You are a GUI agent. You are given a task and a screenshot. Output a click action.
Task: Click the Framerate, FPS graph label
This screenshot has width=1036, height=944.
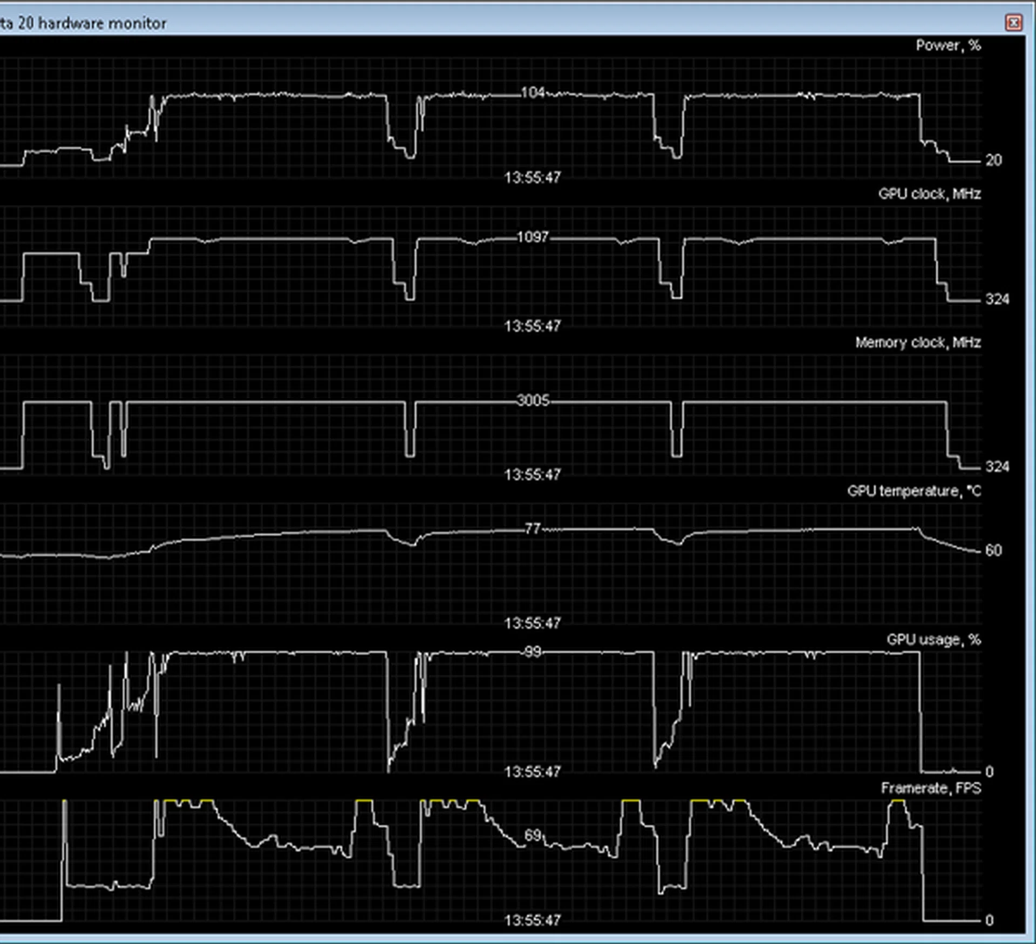pos(931,788)
